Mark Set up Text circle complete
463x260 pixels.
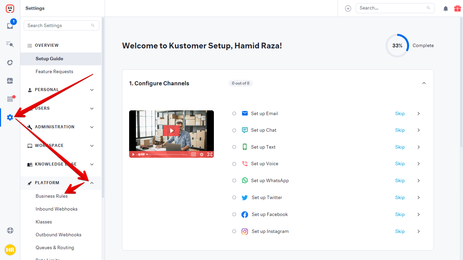coord(234,147)
